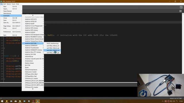Image resolution: width=184 pixels, height=103 pixels.
Task: Load the ssd1306_128x64_i2c example
Action: click(52, 50)
